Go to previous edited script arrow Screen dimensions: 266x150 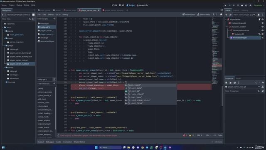(x=213, y=15)
